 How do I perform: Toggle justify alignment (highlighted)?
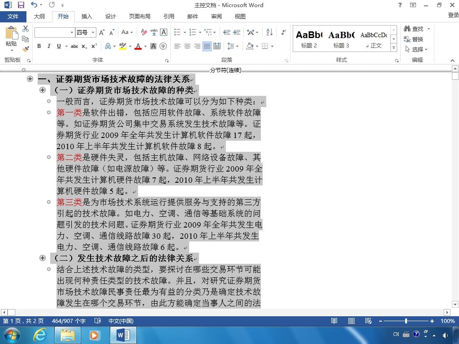point(207,46)
